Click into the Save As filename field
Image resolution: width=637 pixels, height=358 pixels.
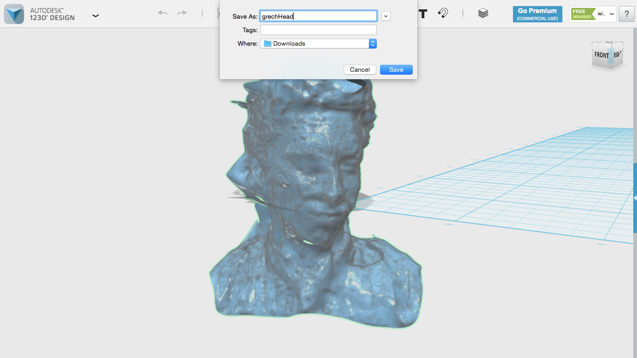point(318,16)
